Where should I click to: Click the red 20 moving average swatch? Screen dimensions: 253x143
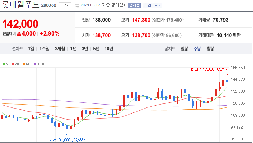13,64
